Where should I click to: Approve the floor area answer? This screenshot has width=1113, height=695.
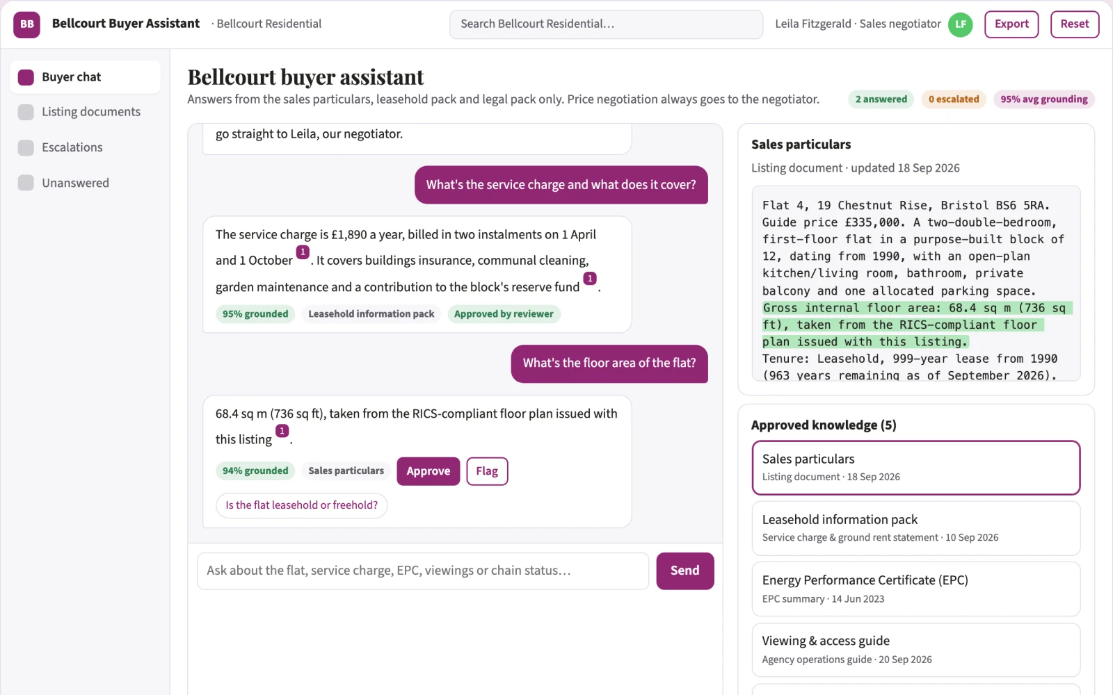(x=429, y=471)
